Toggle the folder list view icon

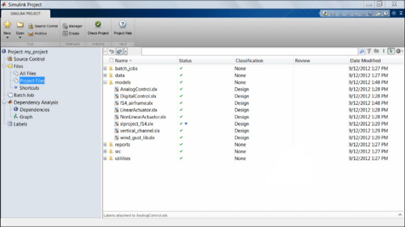(376, 51)
